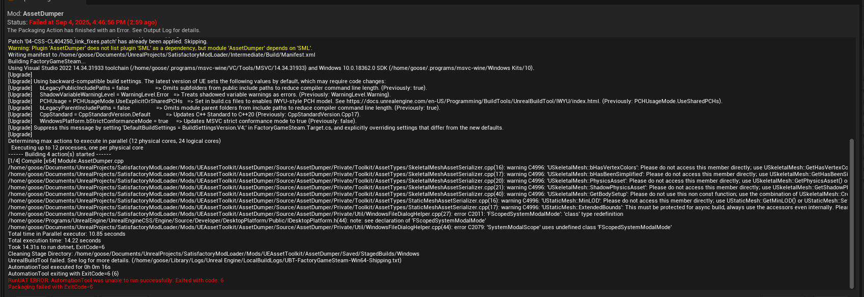The height and width of the screenshot is (297, 864).
Task: Click the AssetDumper mod name label
Action: point(43,14)
